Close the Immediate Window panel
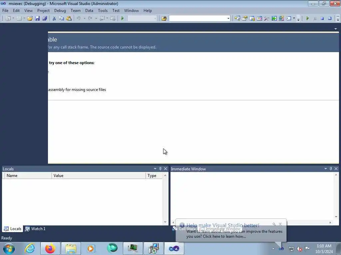 [x=336, y=169]
